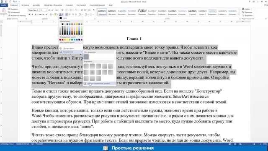Toggle Bold formatting
The height and width of the screenshot is (151, 268).
pyautogui.click(x=29, y=15)
